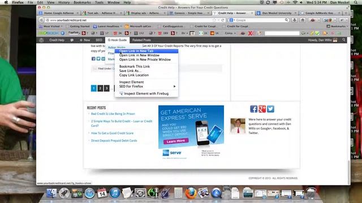Open the Trash in the Dock

(x=311, y=193)
